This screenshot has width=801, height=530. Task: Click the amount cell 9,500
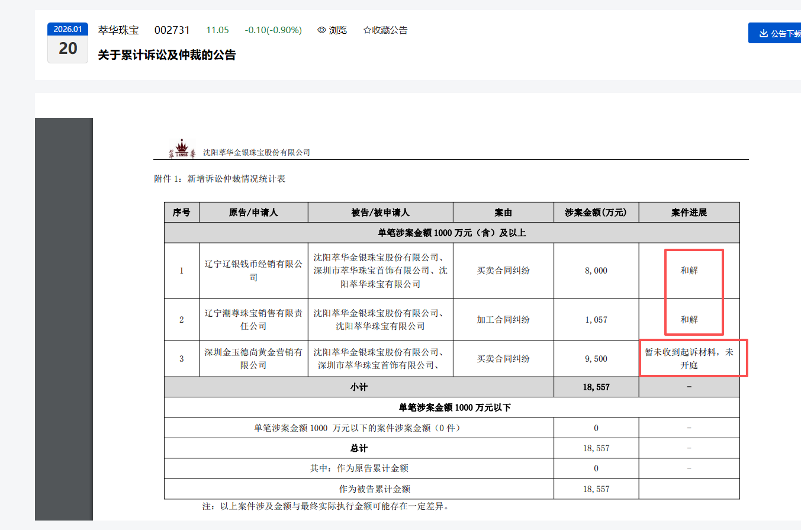click(x=596, y=359)
